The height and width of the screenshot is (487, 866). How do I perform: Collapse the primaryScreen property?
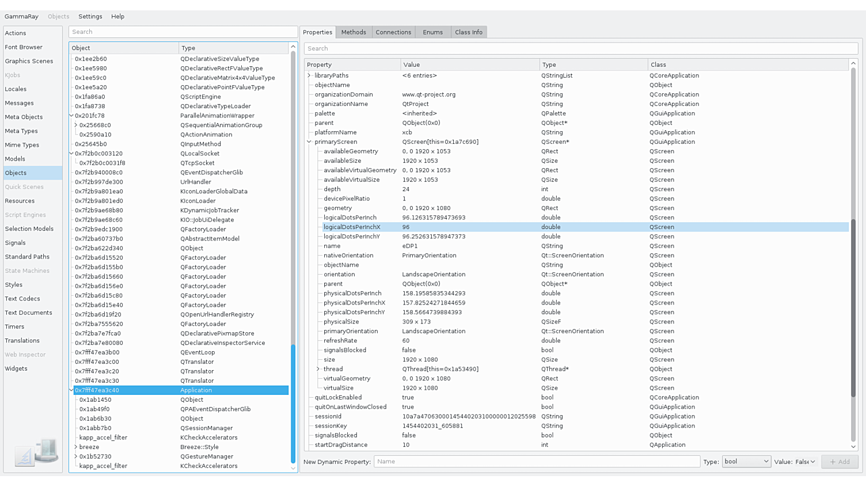309,142
